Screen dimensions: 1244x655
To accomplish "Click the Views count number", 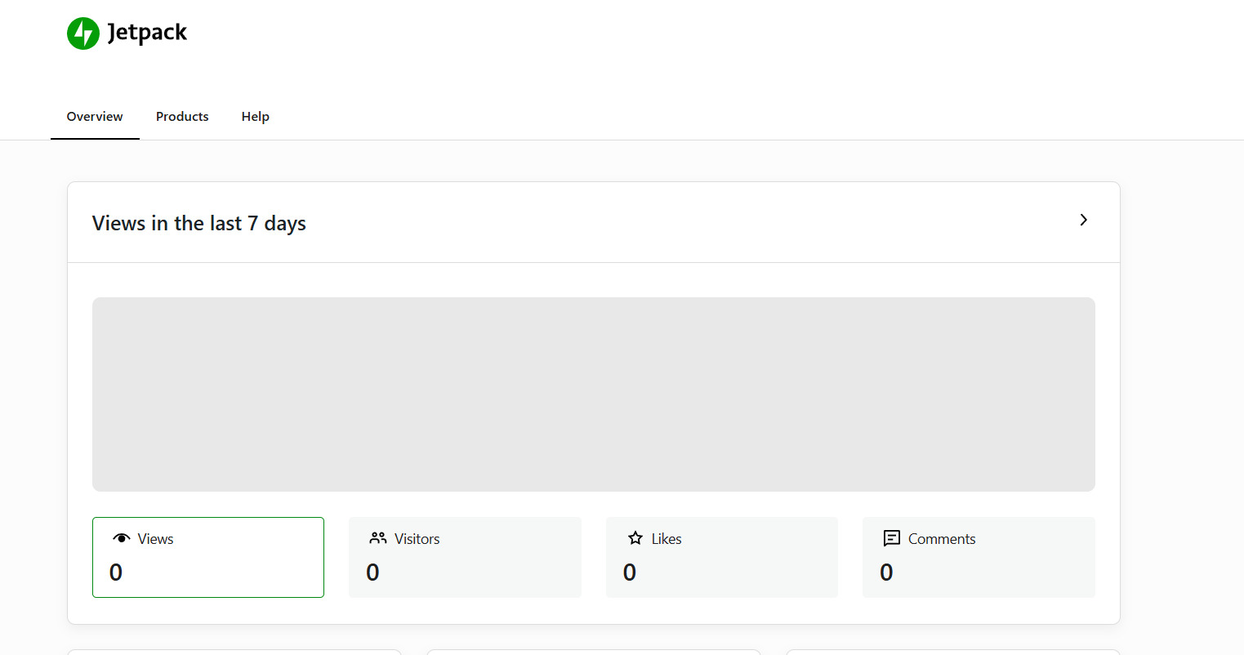I will point(116,573).
